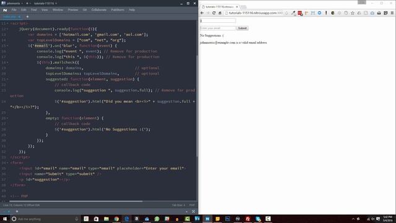Add a new console tab in bottom panel
Screen dimensions: 396x223
[17, 211]
